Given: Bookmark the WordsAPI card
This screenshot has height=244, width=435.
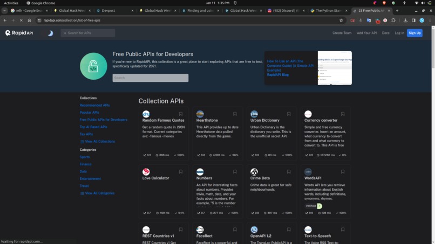Looking at the screenshot, I should coord(343,172).
